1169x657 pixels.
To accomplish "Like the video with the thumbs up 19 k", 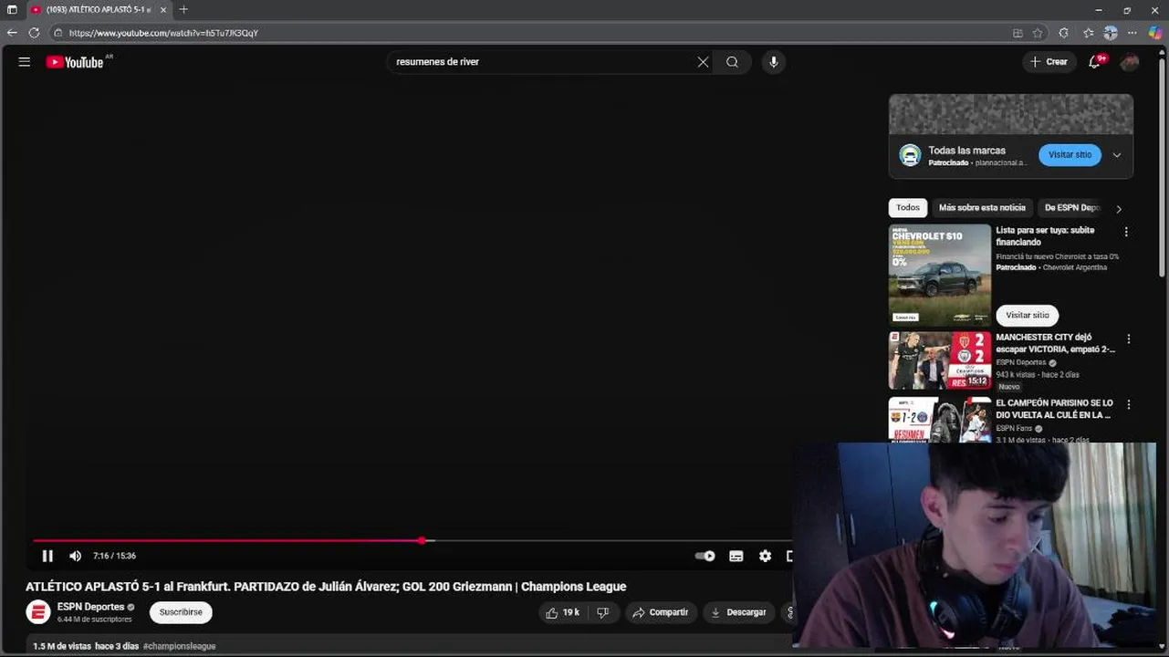I will (x=562, y=612).
